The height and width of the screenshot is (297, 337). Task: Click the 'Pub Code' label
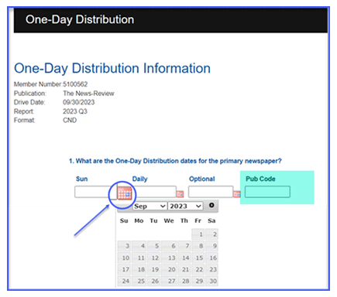pos(260,179)
